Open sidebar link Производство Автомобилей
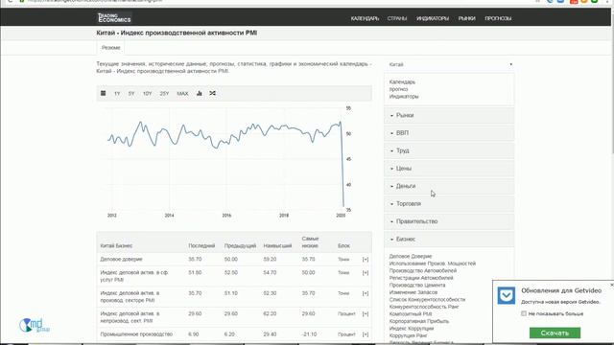 (422, 270)
